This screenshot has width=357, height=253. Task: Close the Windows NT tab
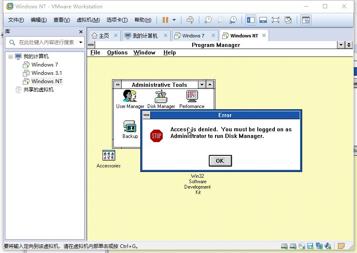(x=264, y=36)
